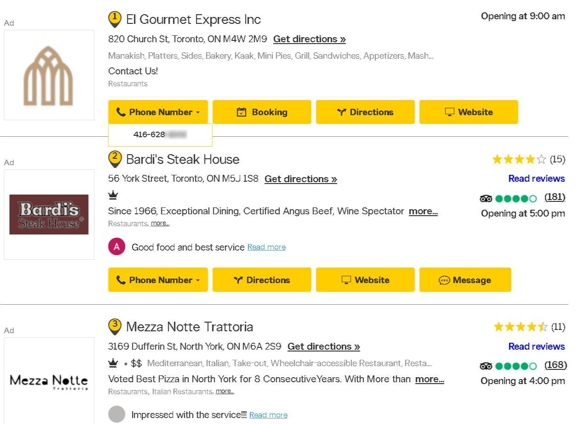Expand 'more...' after Mezza Notte pizza description
581x424 pixels.
pyautogui.click(x=429, y=379)
